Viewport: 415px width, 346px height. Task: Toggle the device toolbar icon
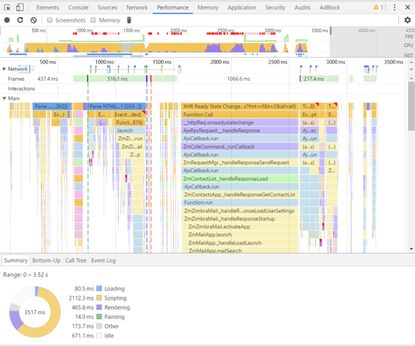point(19,8)
